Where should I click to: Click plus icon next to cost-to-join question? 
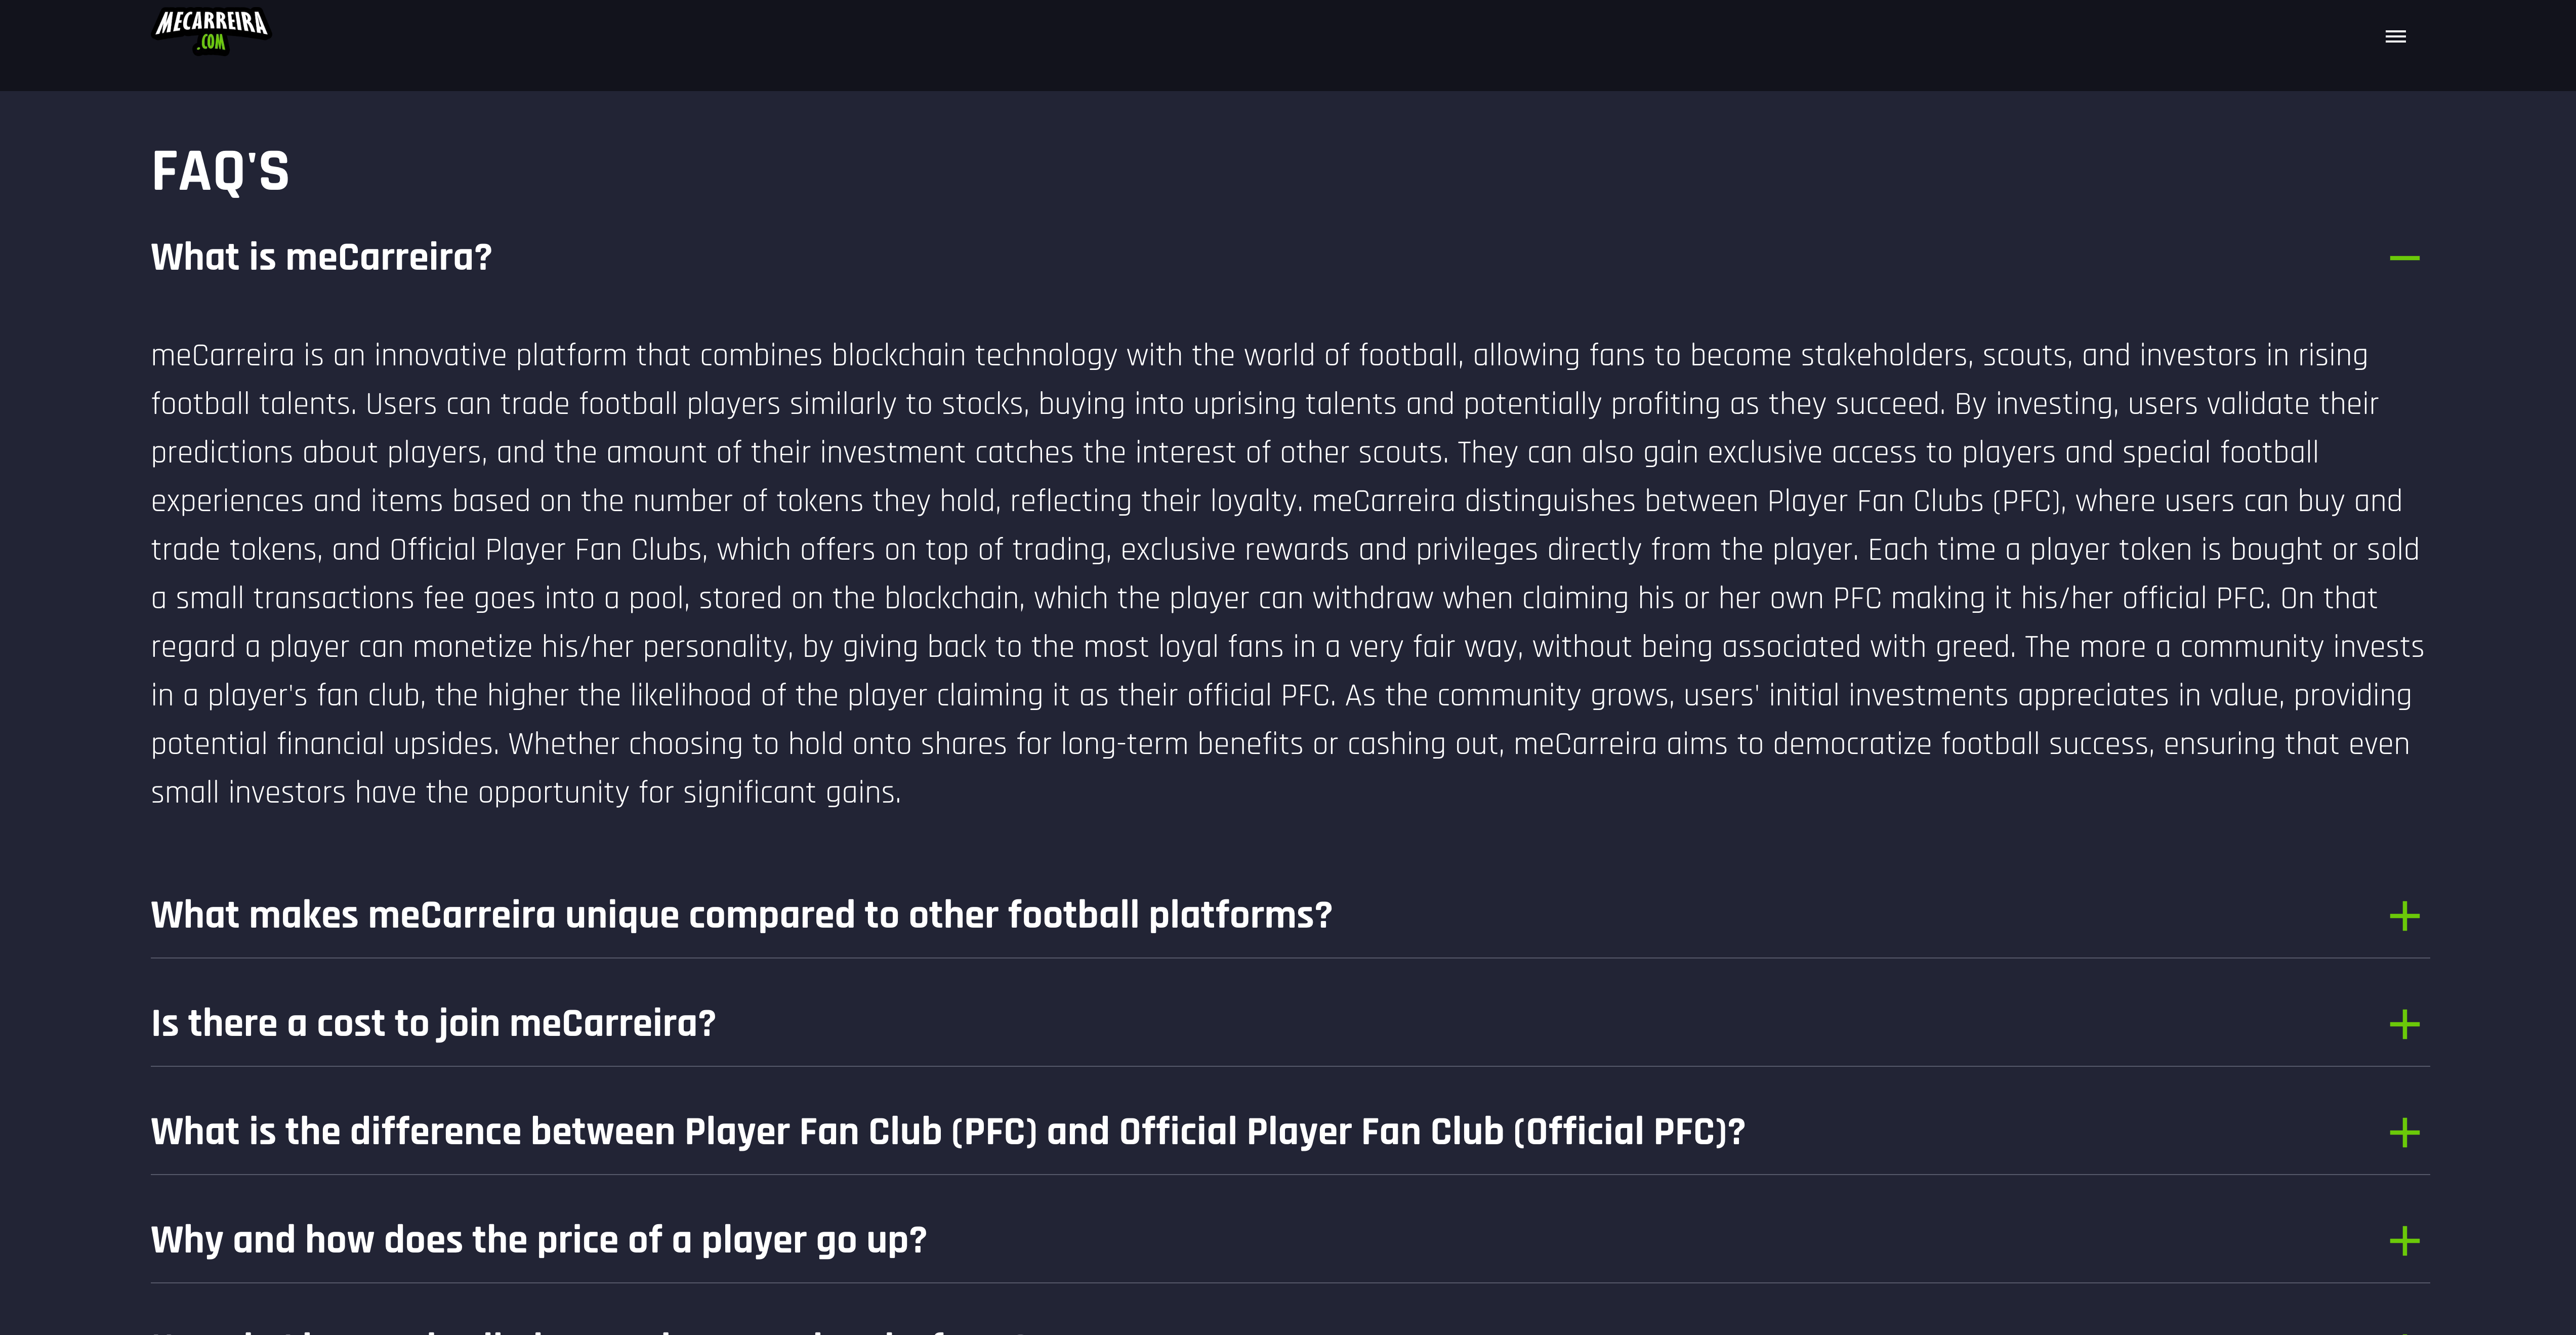(x=2404, y=1024)
